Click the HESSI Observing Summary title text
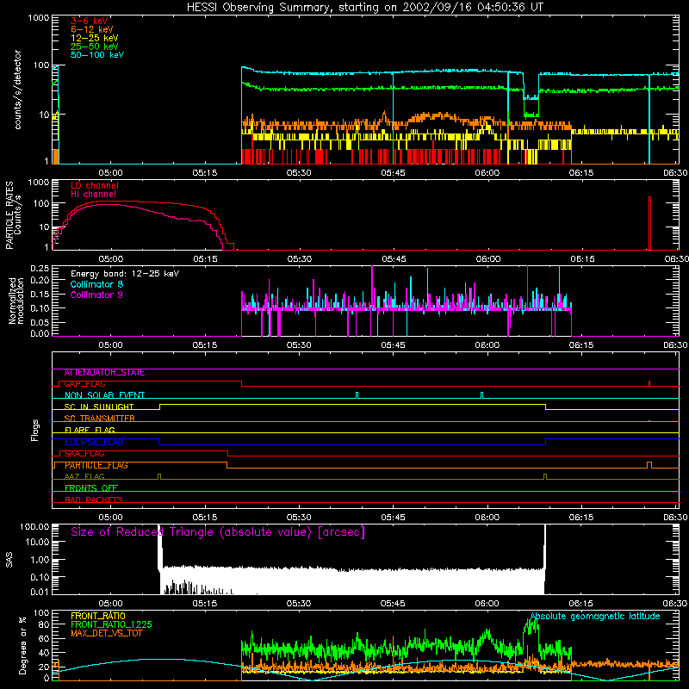This screenshot has height=689, width=689. tap(364, 7)
